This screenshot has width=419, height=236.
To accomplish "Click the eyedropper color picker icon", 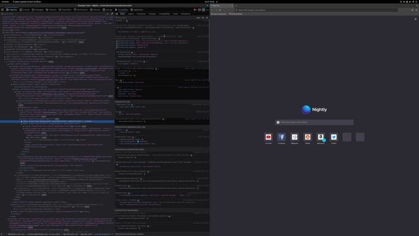I will click(112, 14).
